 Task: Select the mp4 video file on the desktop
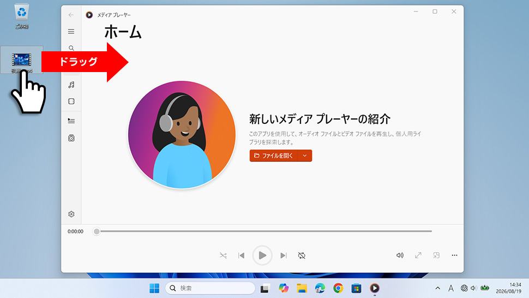pyautogui.click(x=22, y=60)
